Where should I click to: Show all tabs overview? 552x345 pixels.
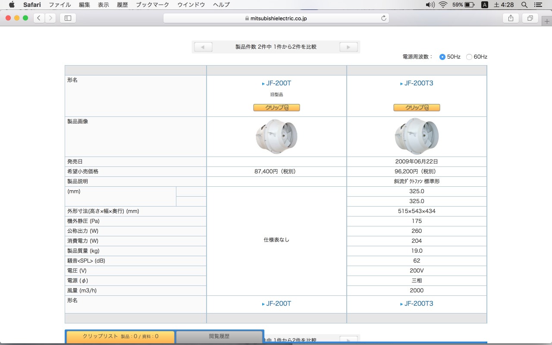pos(530,18)
